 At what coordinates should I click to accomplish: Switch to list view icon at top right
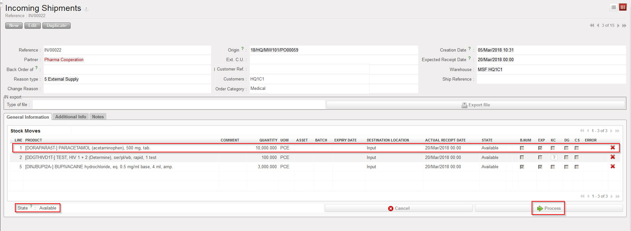[x=614, y=7]
